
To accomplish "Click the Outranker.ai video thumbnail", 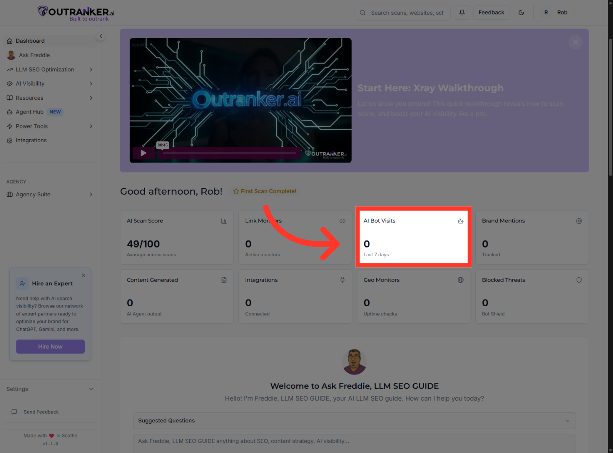I will pos(240,100).
